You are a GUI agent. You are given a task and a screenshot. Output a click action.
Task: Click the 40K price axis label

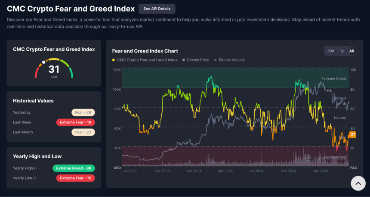pos(118,148)
